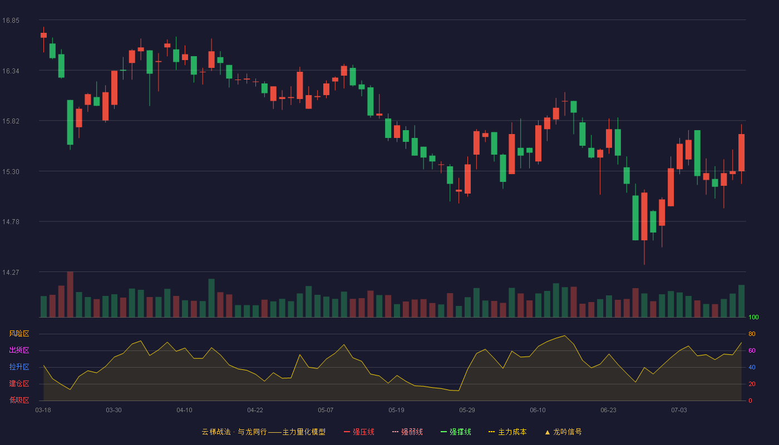Click the 03-18 date axis label
The image size is (779, 445).
pos(43,410)
